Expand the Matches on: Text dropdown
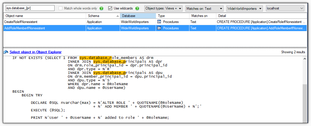This screenshot has height=126, width=311. point(204,9)
